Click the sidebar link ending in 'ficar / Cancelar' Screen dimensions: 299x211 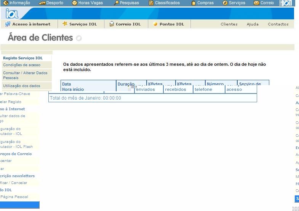[14, 182]
